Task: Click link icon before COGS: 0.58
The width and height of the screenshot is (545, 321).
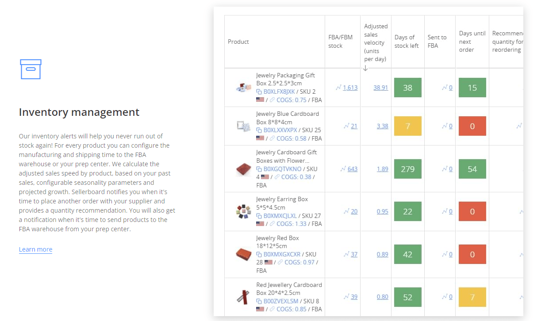Action: coord(272,138)
